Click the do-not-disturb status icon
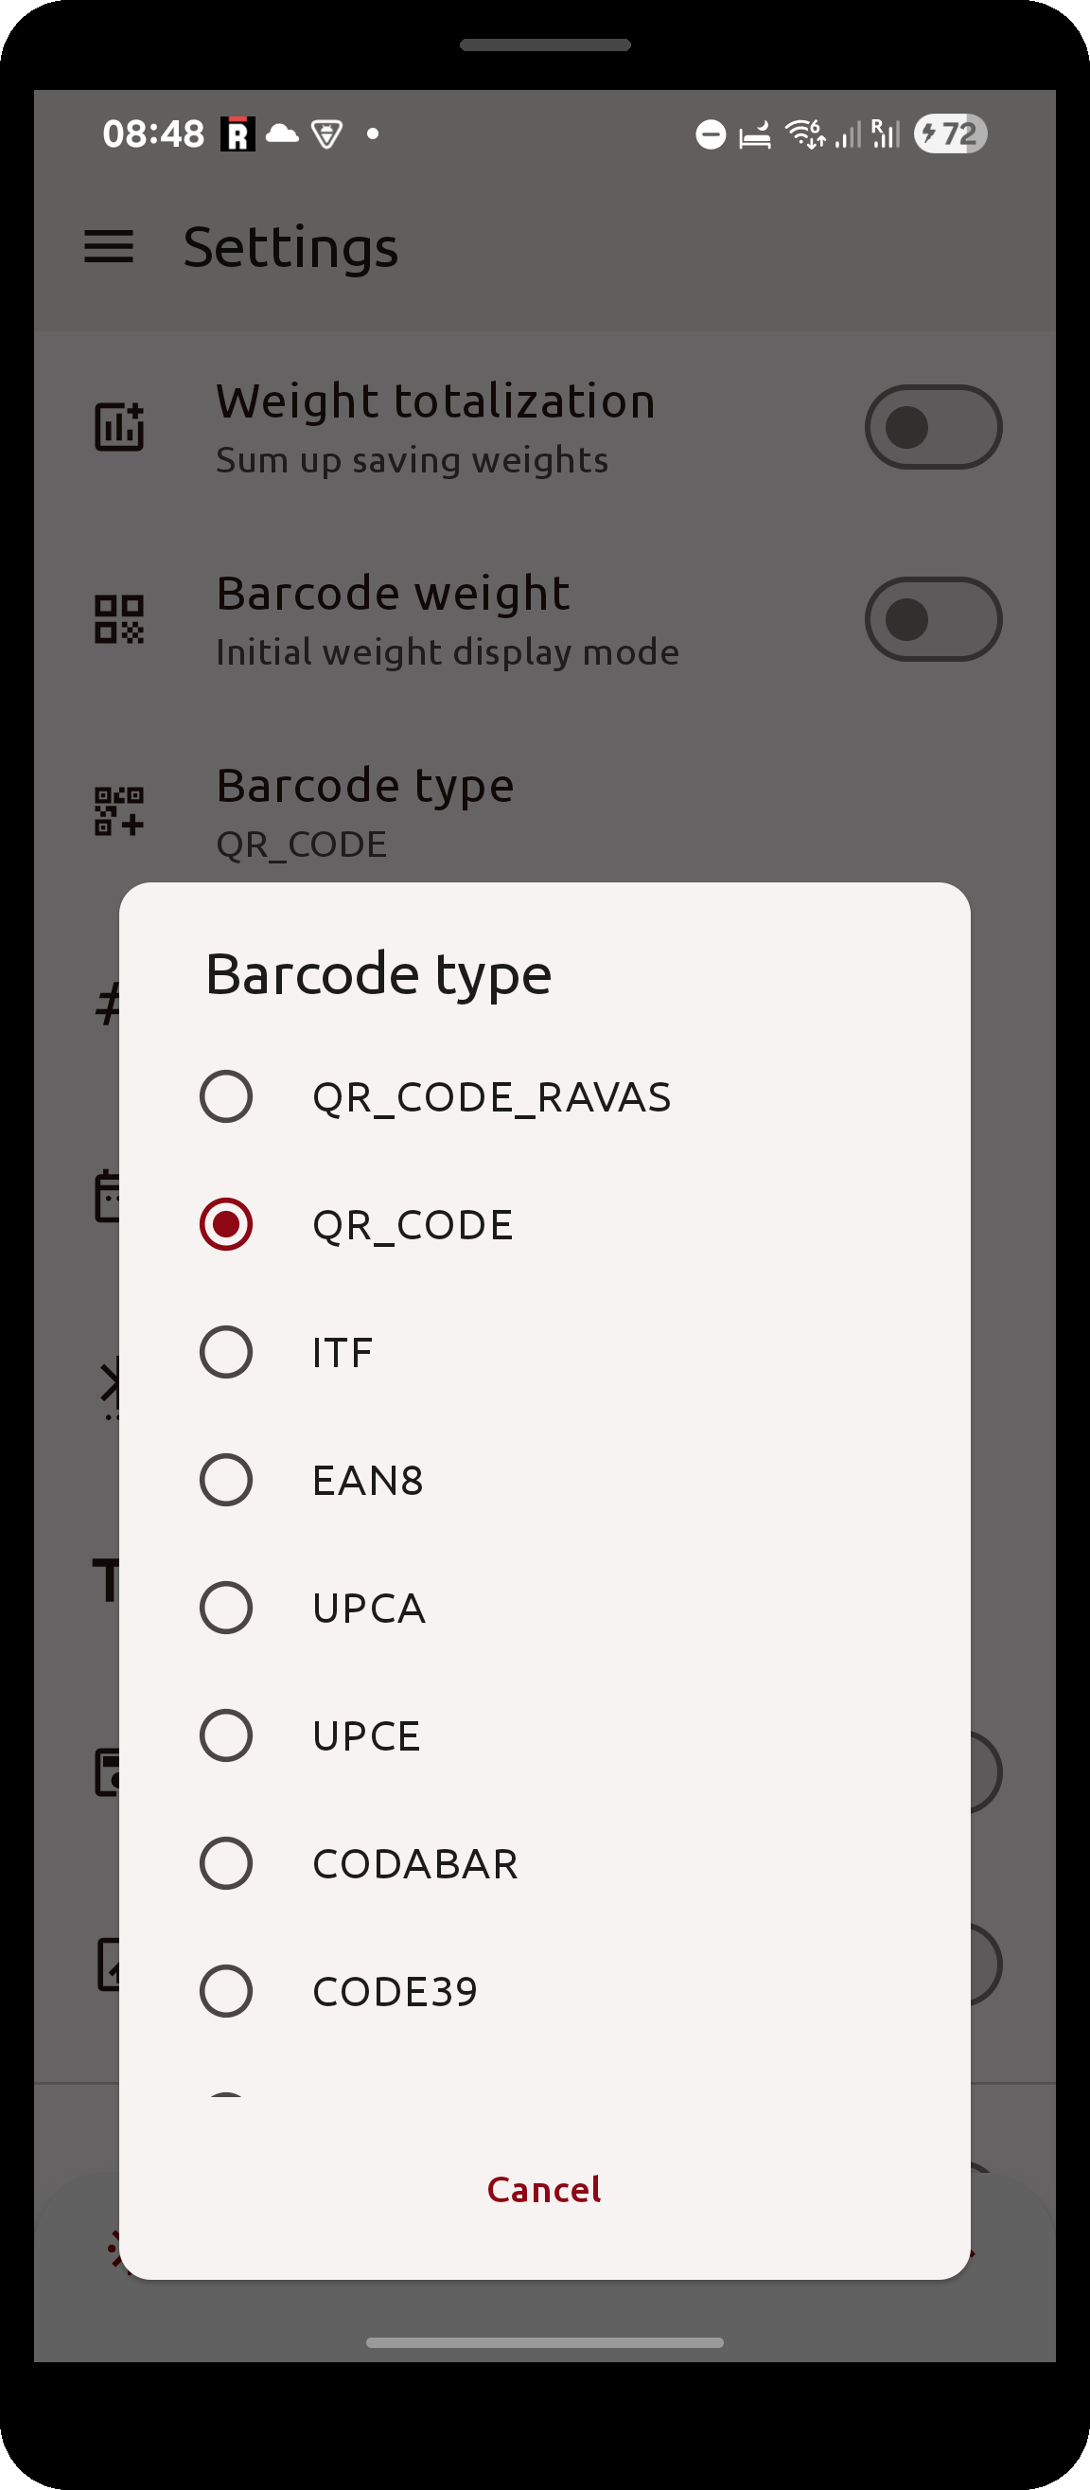Viewport: 1090px width, 2490px height. coord(711,134)
